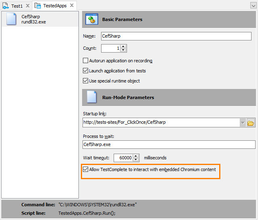This screenshot has height=220, width=258.
Task: Click the 'Startup link:' label
Action: pos(95,114)
